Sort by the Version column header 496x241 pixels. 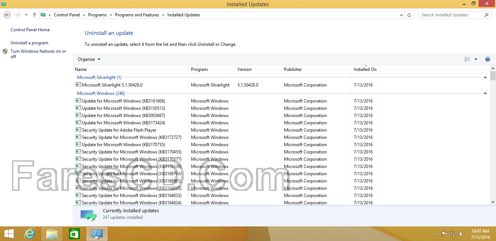click(259, 69)
